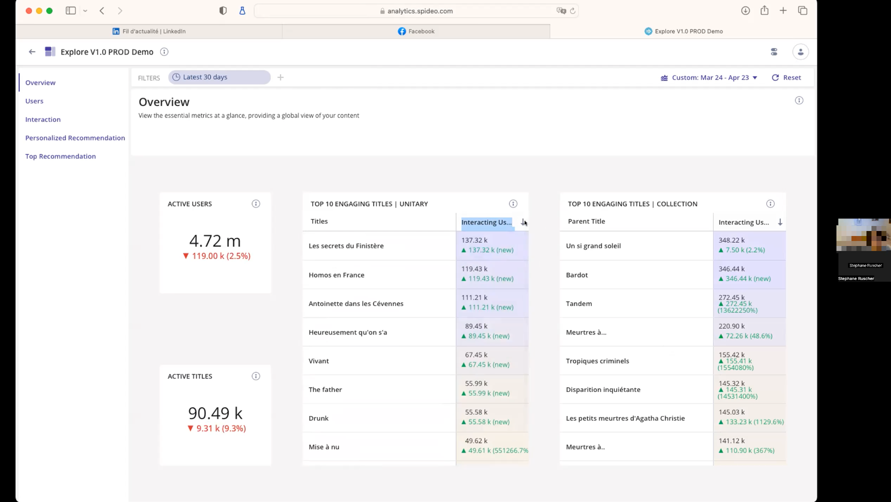
Task: Open the Users sidebar item
Action: click(x=35, y=101)
